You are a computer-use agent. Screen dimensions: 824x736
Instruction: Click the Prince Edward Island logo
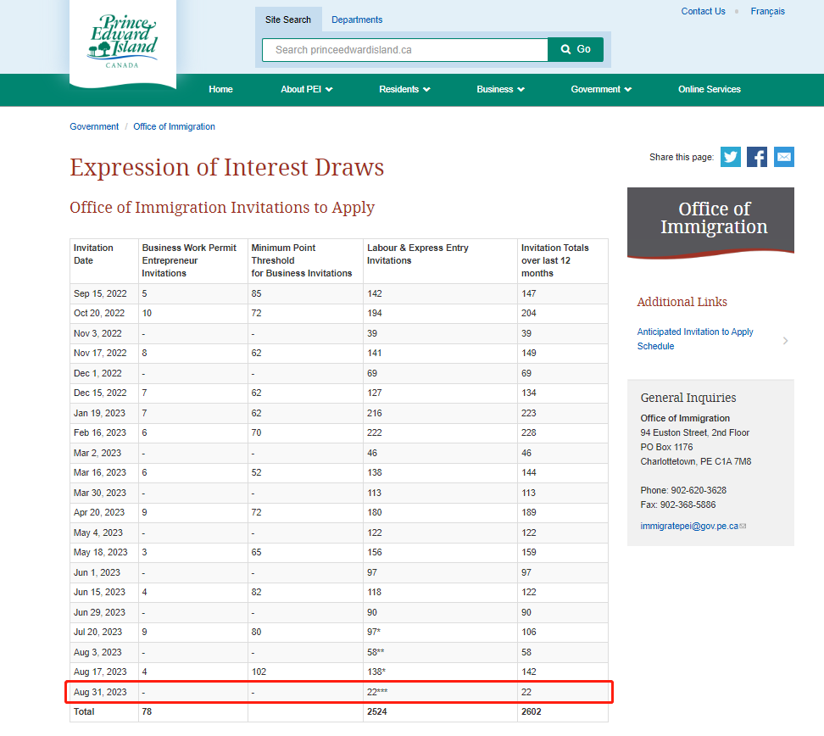[123, 42]
